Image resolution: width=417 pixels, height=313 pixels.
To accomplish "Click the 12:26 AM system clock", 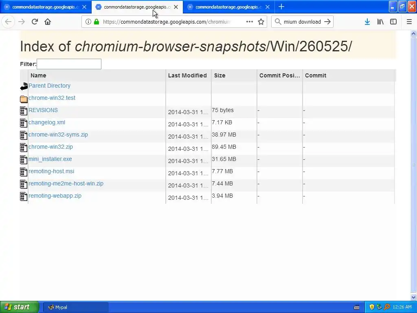I will pyautogui.click(x=402, y=307).
